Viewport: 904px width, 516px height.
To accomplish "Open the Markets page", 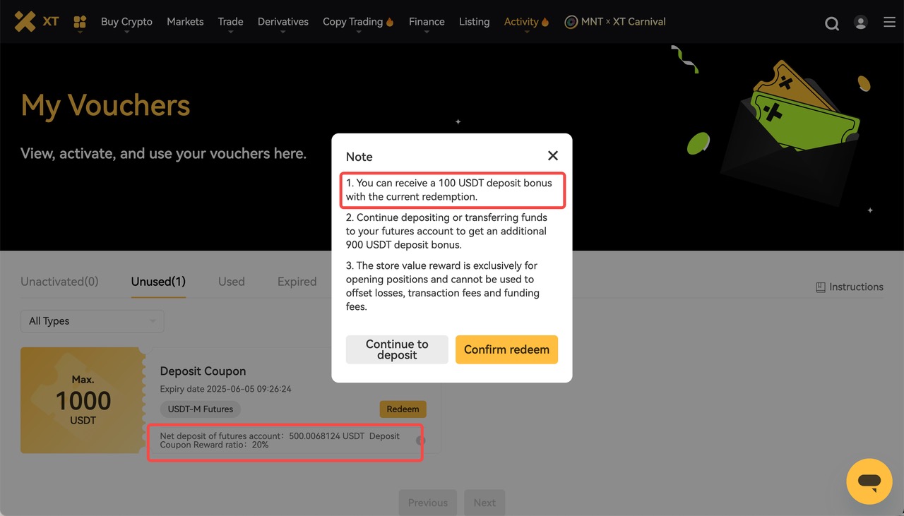I will 185,22.
